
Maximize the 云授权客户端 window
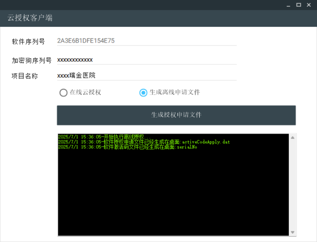click(x=299, y=5)
